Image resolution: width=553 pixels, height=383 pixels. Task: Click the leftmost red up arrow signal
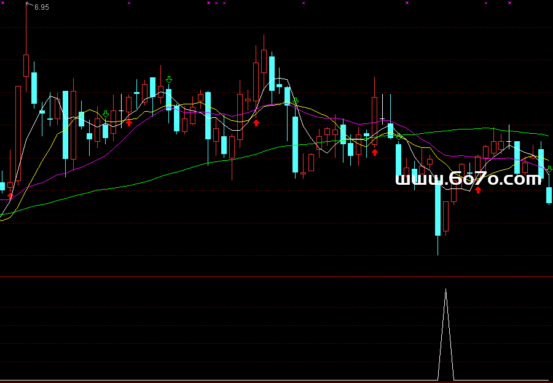tap(10, 195)
